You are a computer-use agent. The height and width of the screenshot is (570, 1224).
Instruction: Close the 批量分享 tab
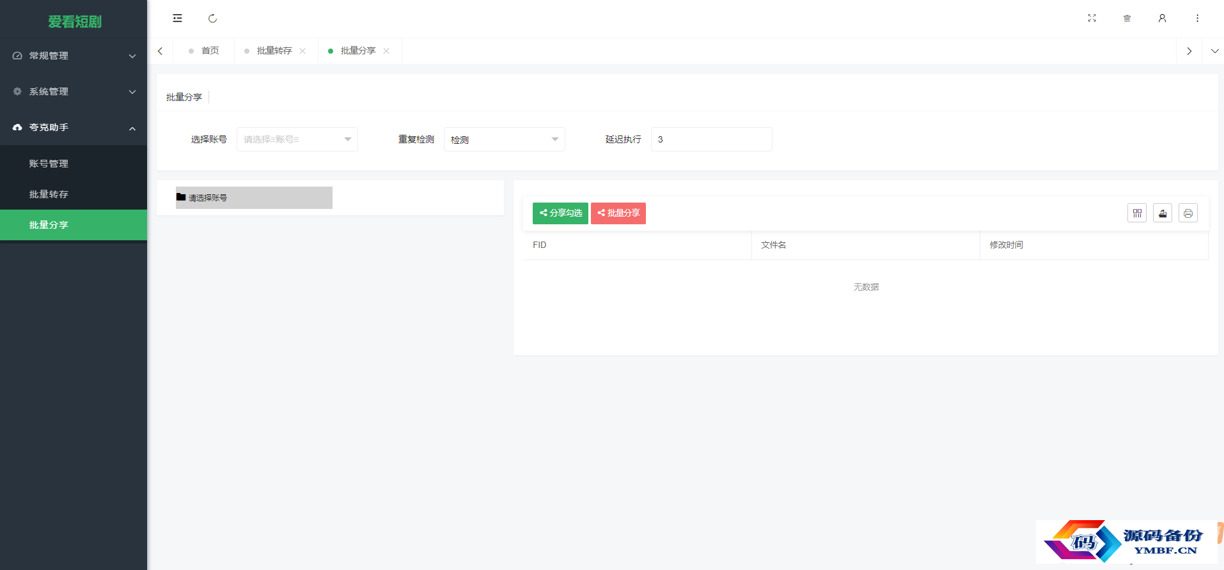(386, 51)
